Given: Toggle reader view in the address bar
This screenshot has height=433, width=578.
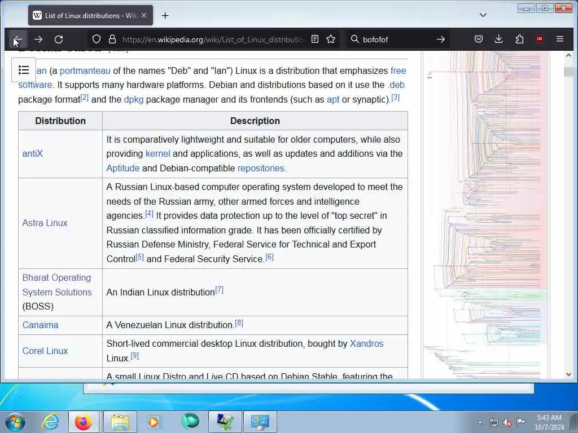Looking at the screenshot, I should click(315, 39).
